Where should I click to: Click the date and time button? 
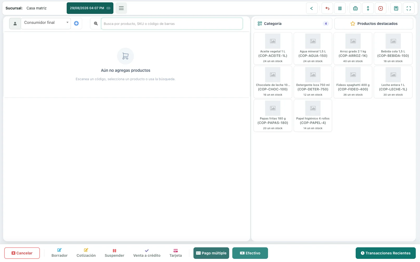tap(90, 8)
